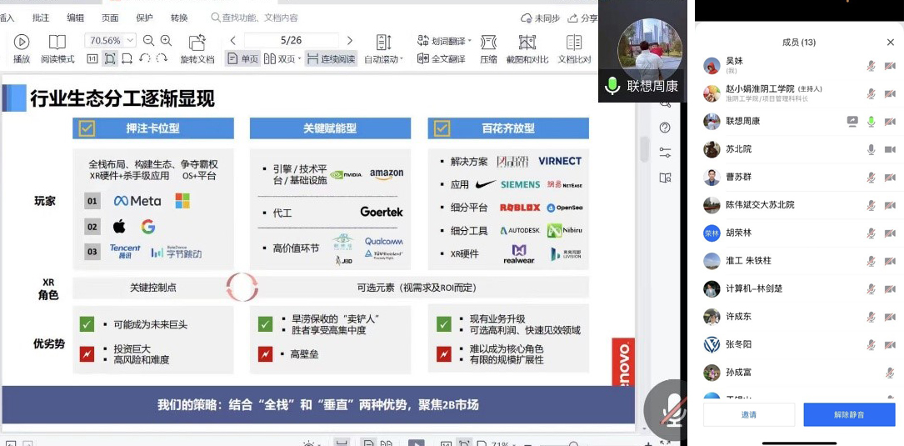904x446 pixels.
Task: Click the 旋转文档 rotate document icon
Action: [x=197, y=43]
